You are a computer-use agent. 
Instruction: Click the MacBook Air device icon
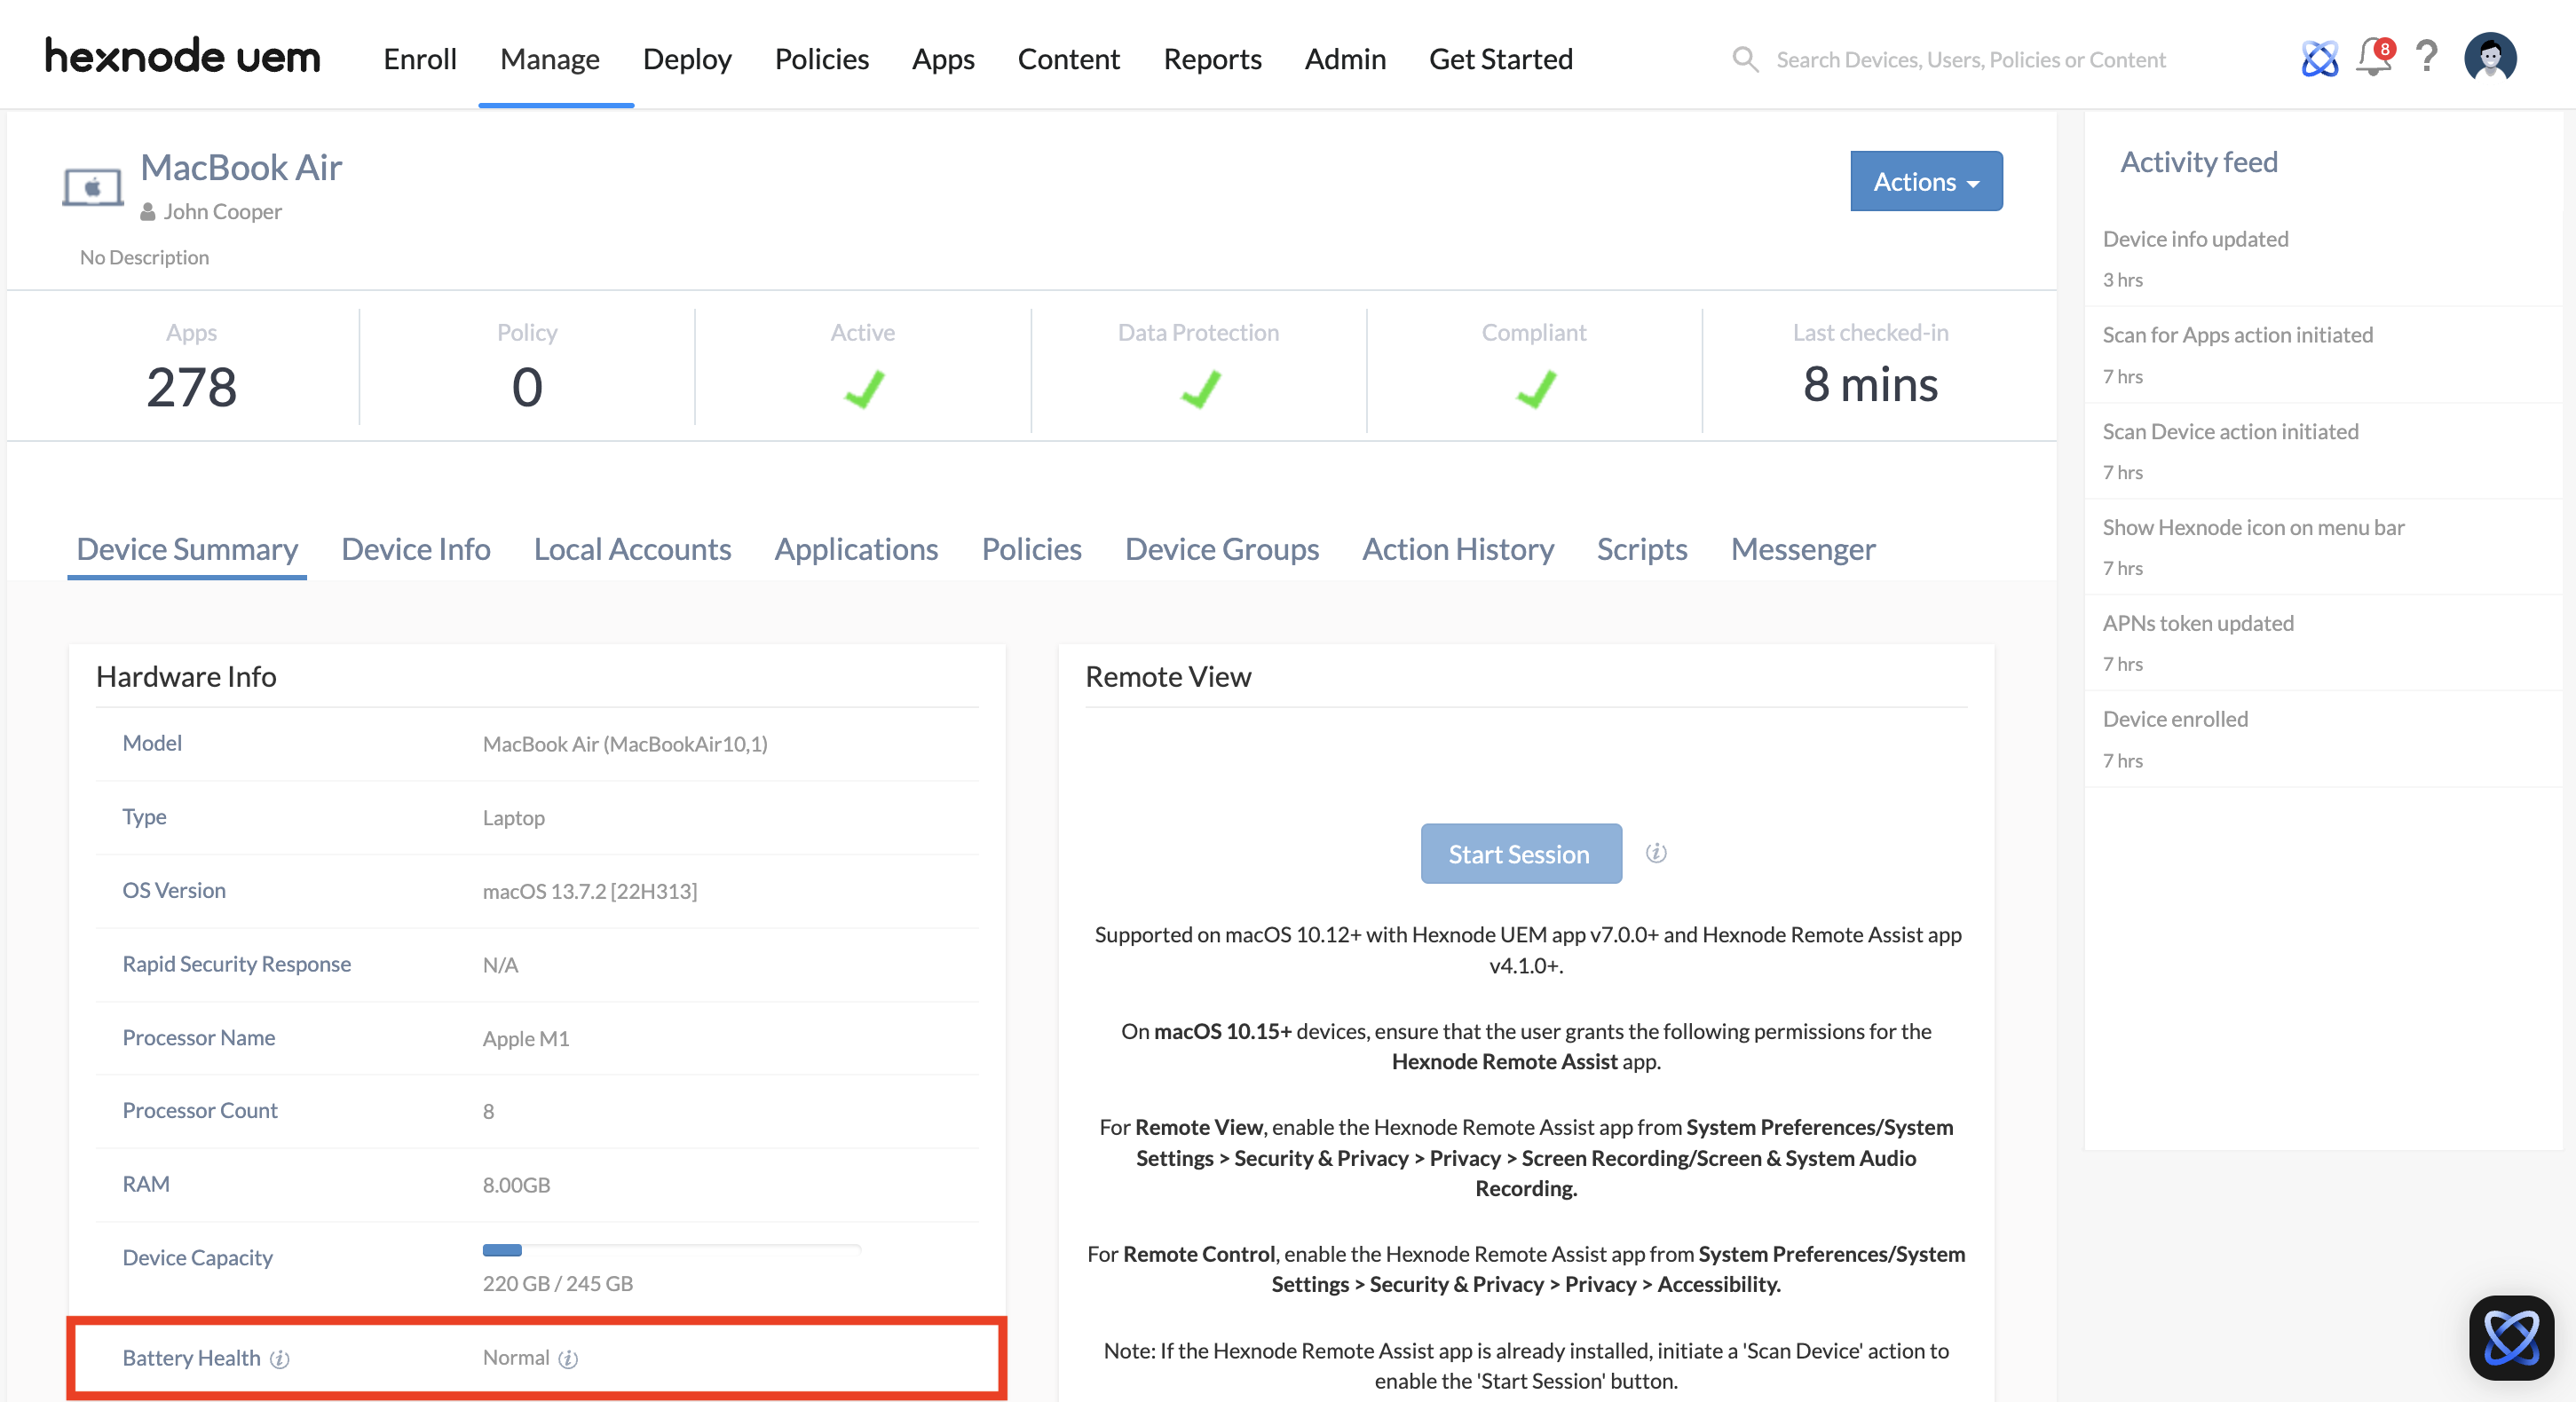click(x=92, y=187)
